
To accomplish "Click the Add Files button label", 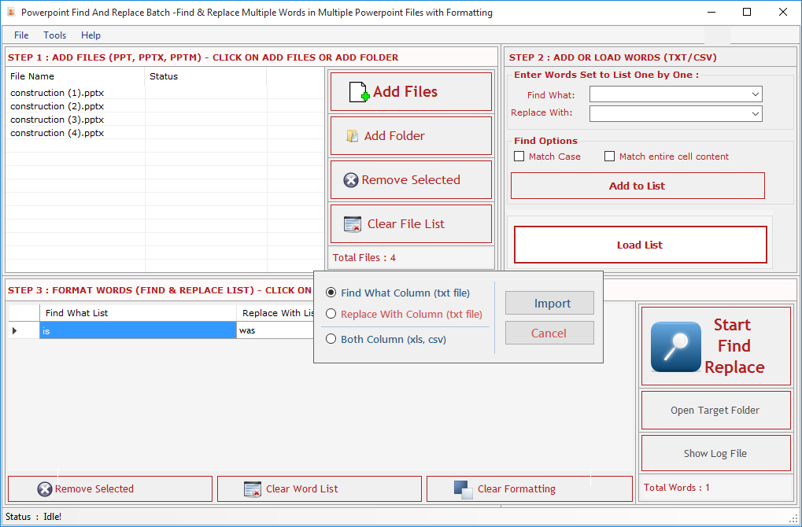I will (405, 92).
